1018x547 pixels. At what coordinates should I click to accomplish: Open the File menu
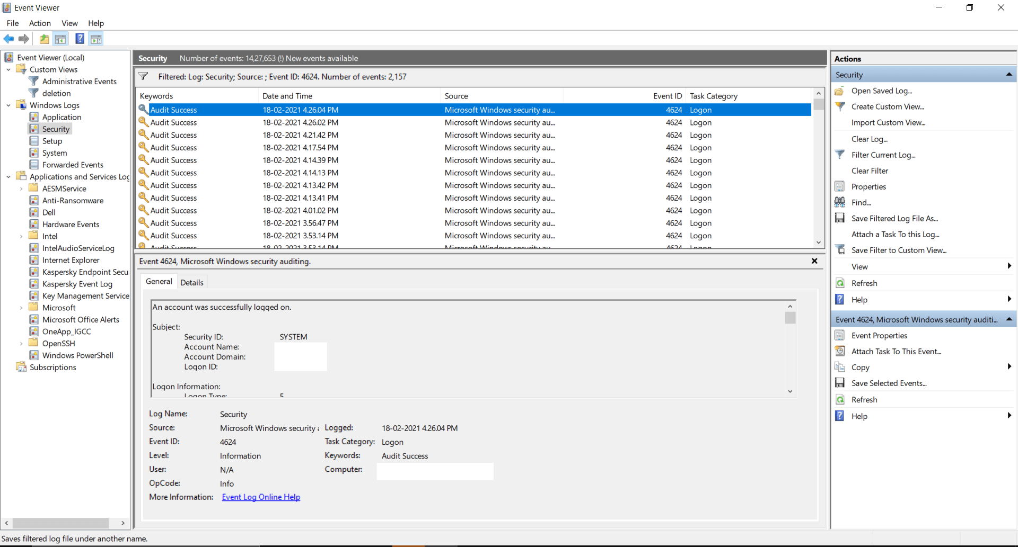13,23
